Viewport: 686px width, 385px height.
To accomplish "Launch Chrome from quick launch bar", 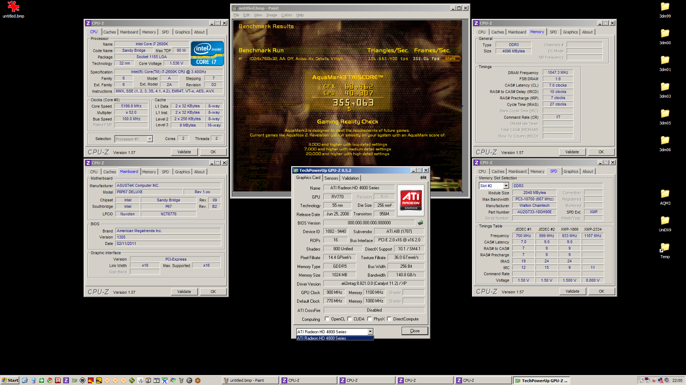I will (x=50, y=380).
